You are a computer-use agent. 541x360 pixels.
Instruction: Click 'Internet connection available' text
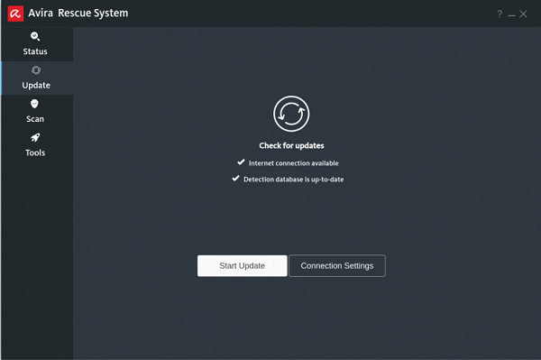[x=294, y=163]
